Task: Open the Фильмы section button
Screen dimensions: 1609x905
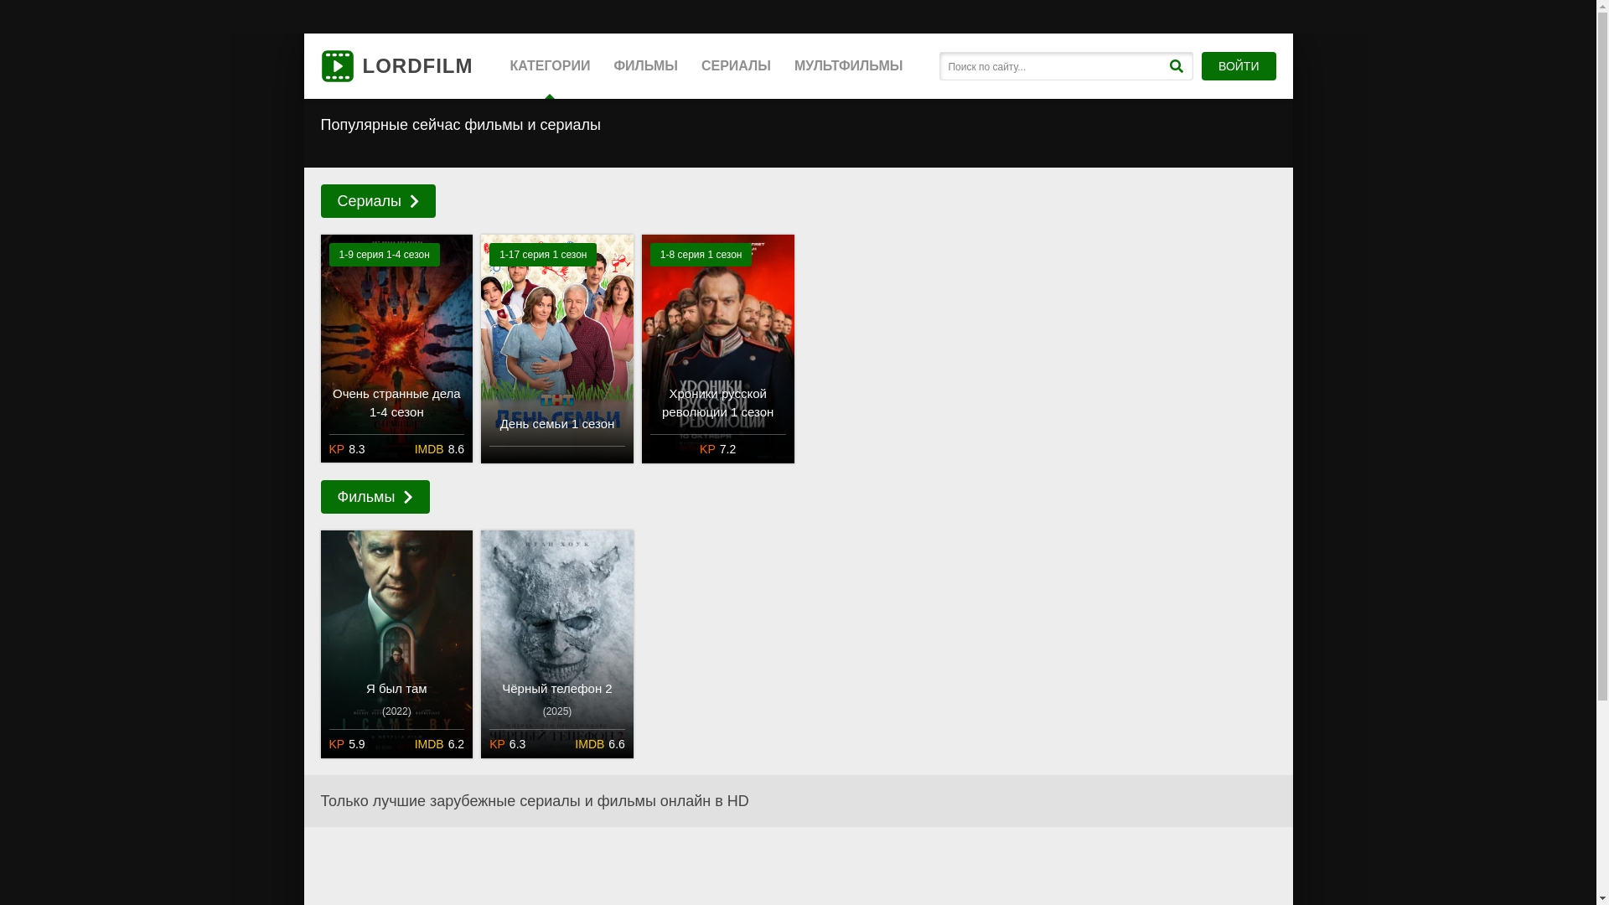Action: (x=375, y=497)
